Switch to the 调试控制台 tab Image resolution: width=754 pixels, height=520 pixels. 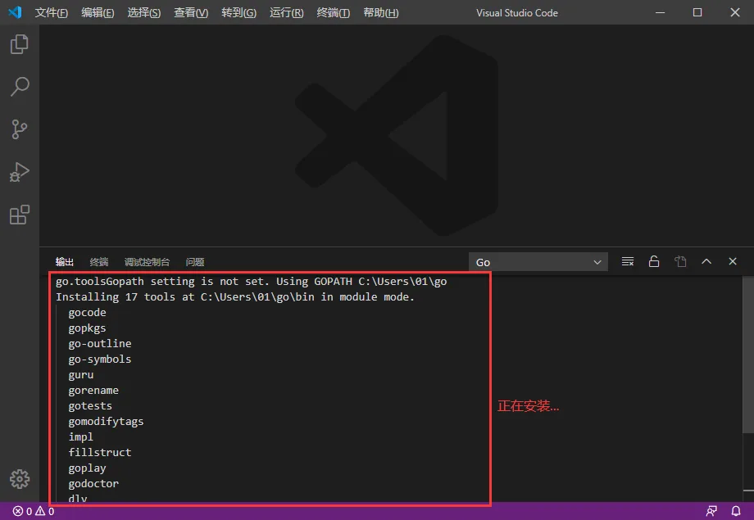point(146,262)
